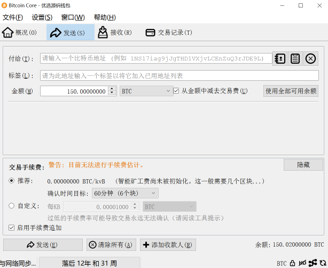The width and height of the screenshot is (328, 268).
Task: Select the 推荐 recommended fee radio button
Action: 12,181
